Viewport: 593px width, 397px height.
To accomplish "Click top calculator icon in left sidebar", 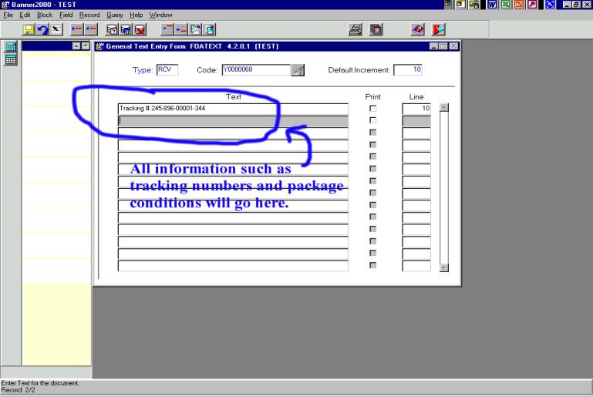I will click(x=10, y=47).
